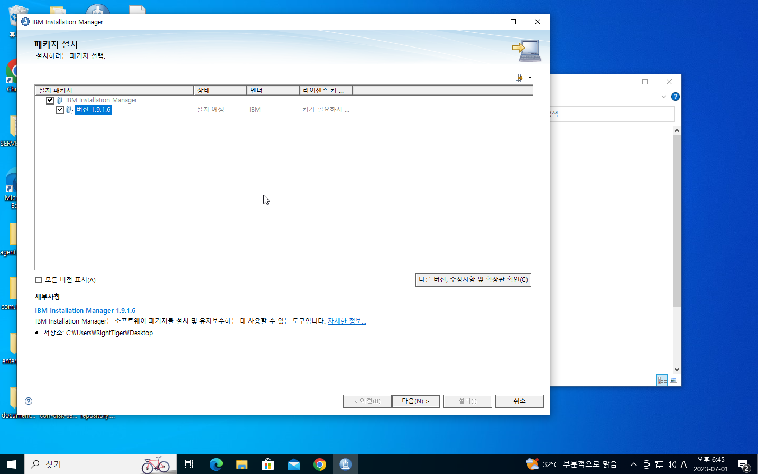Screen dimensions: 758x474
Task: Click the 라이센스 키 column header
Action: coord(326,90)
